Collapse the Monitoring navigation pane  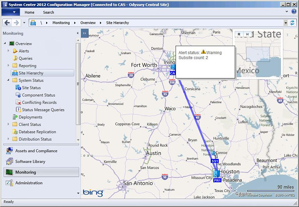78,33
